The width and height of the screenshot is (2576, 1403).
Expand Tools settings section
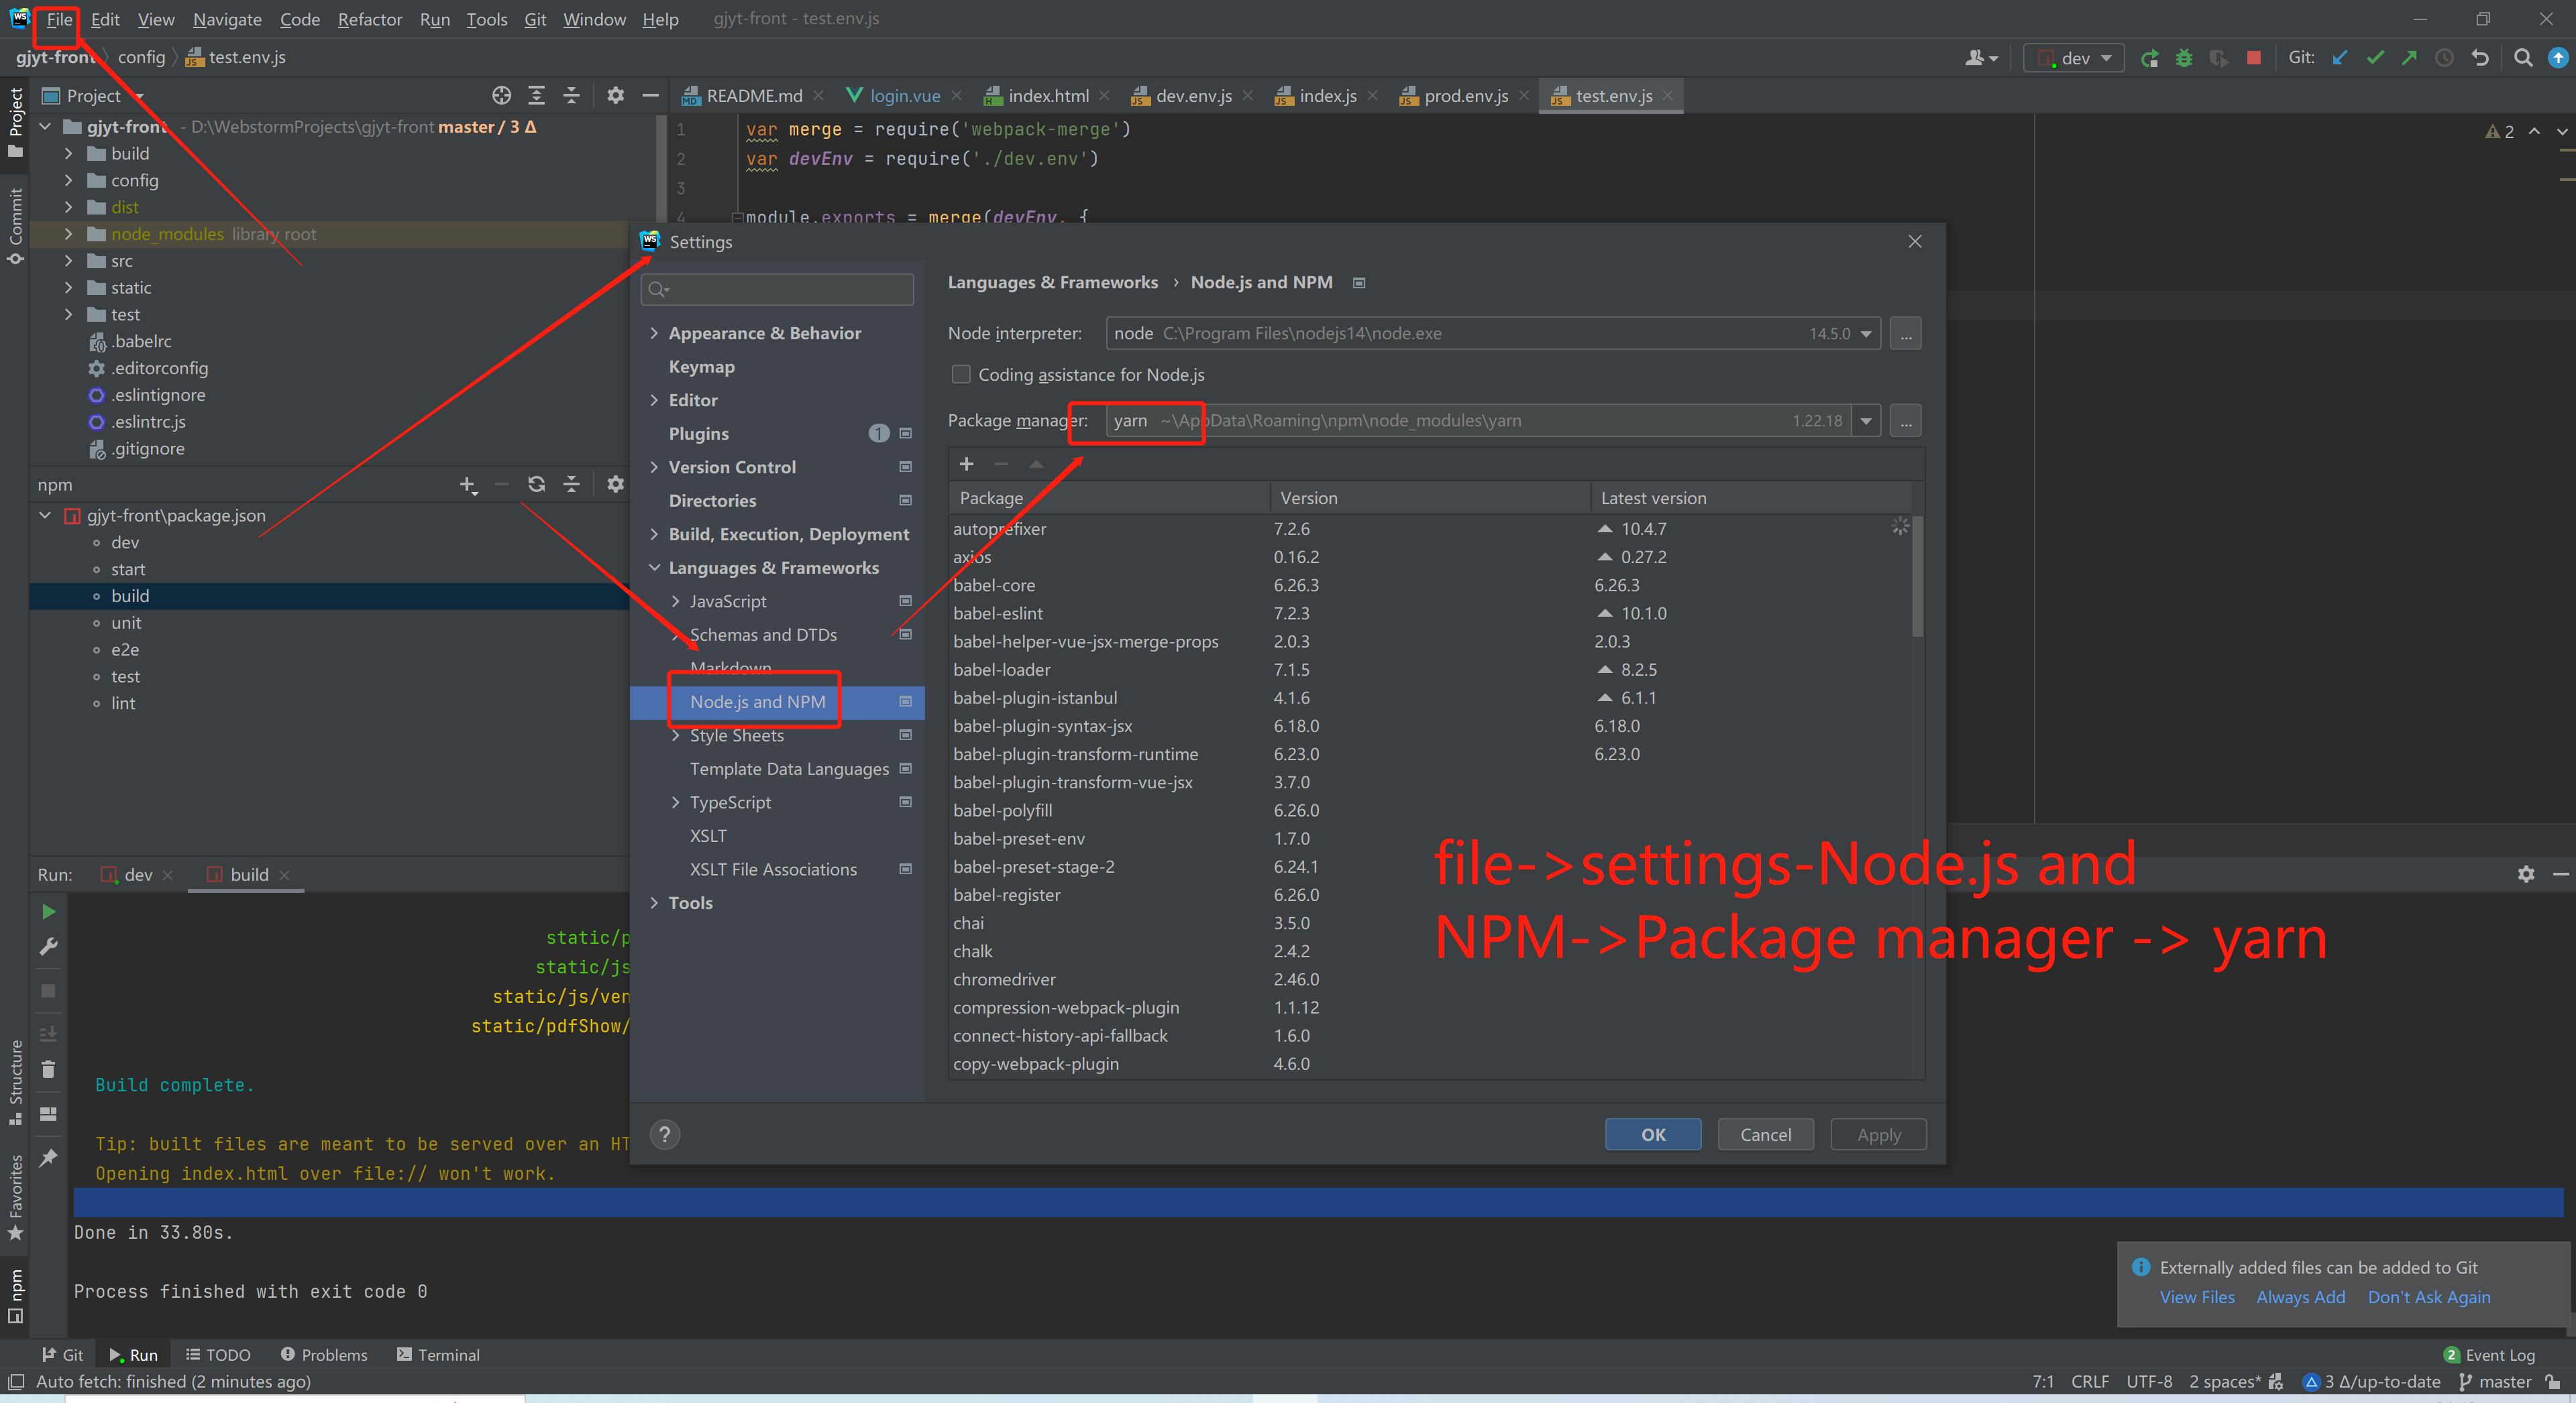pyautogui.click(x=654, y=902)
